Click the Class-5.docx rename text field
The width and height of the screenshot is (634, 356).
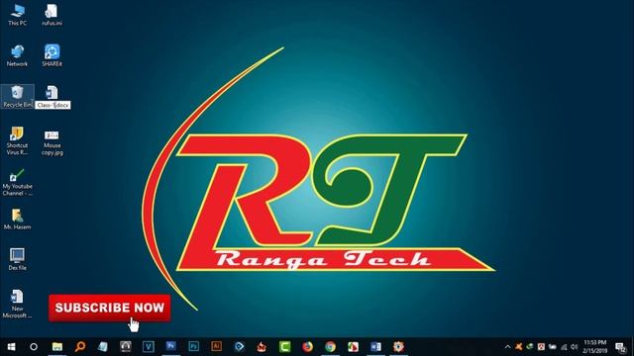(x=53, y=105)
